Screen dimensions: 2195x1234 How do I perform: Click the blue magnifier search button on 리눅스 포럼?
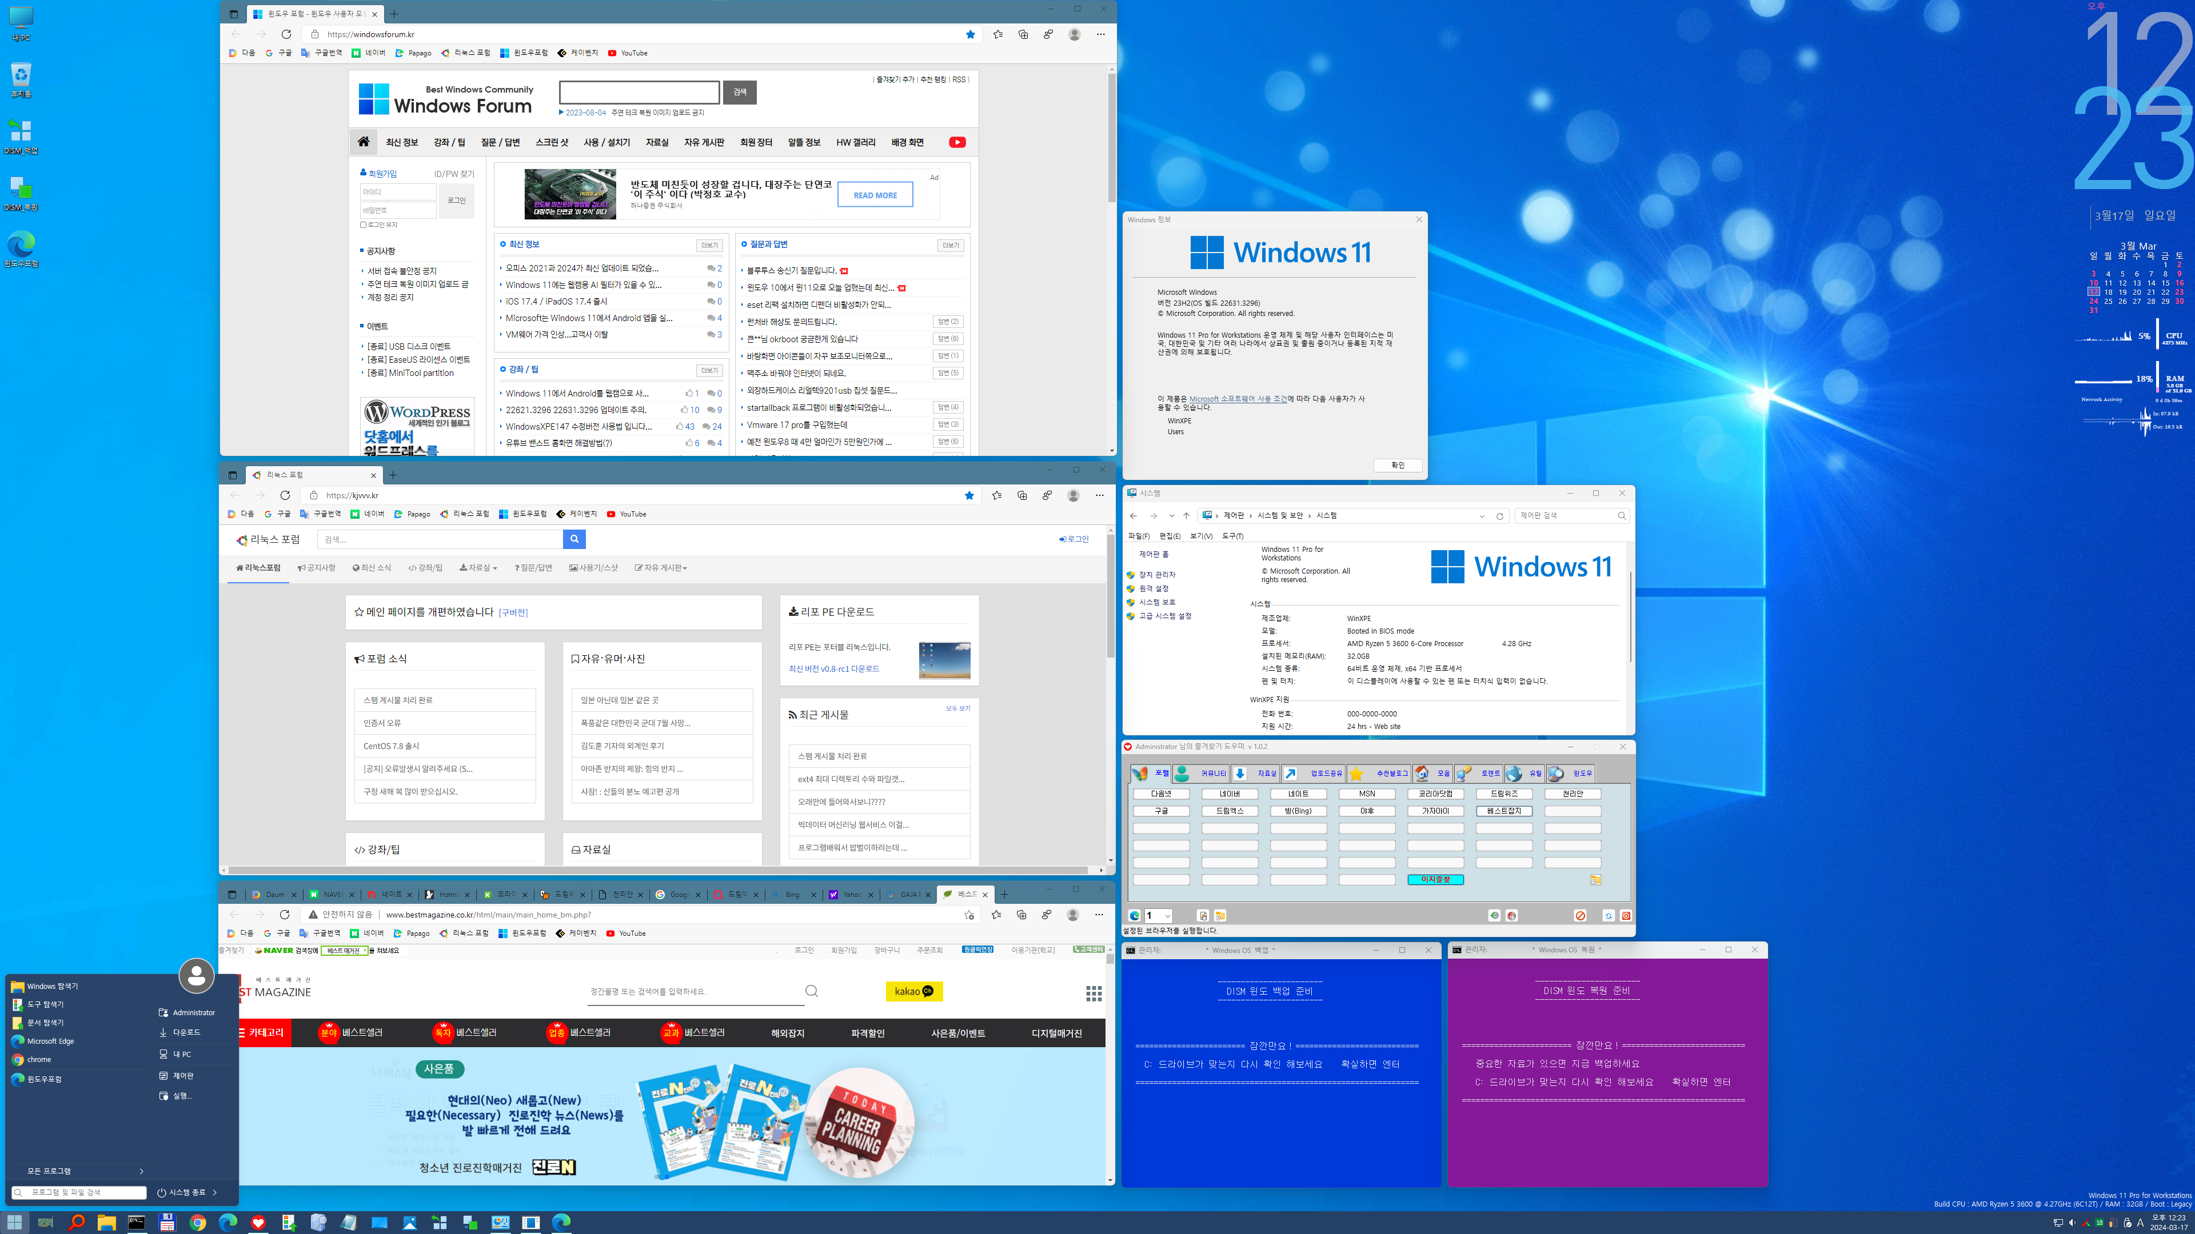574,539
